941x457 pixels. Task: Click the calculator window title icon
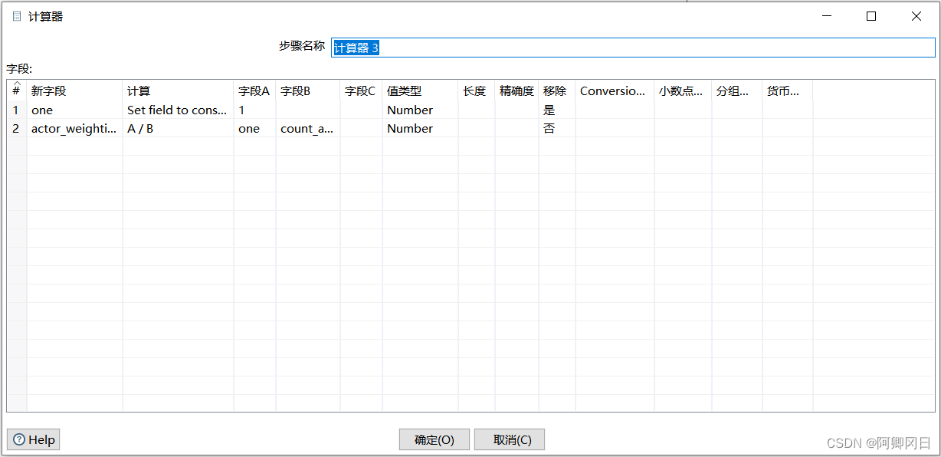(17, 16)
